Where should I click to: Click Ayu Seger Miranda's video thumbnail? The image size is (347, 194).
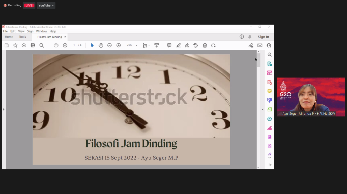click(311, 97)
